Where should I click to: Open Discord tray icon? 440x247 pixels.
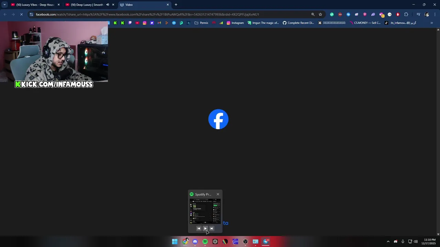[395, 242]
